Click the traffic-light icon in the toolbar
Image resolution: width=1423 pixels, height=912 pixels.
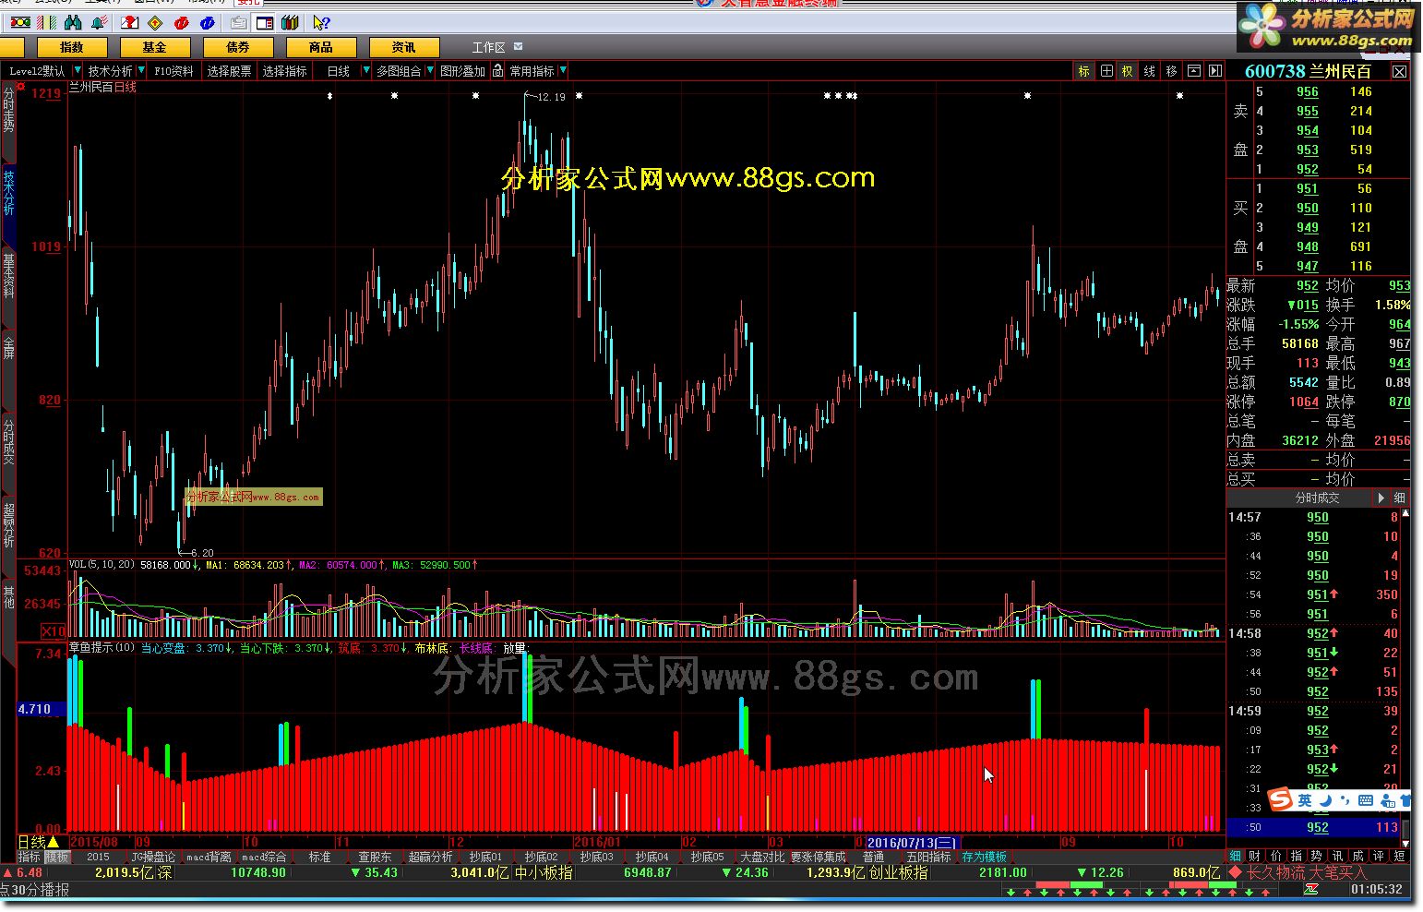click(19, 22)
